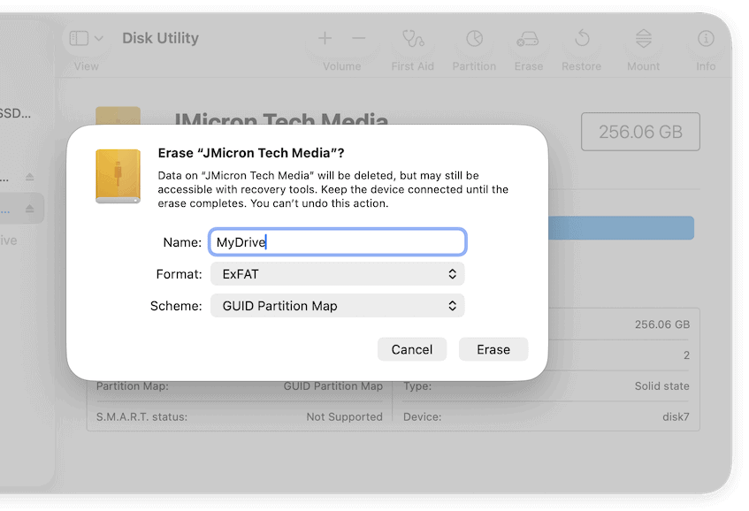The width and height of the screenshot is (749, 511).
Task: Open the Scheme dropdown showing GUID Partition Map
Action: point(337,306)
